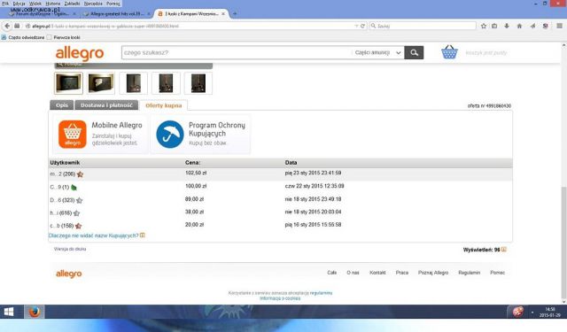Go to the browser home page icon
The image size is (567, 332).
tap(519, 26)
